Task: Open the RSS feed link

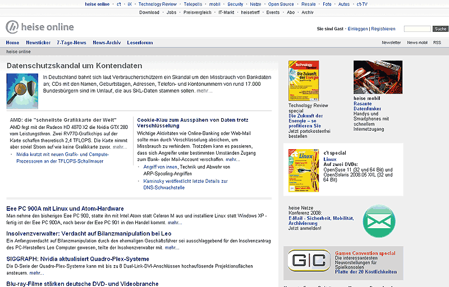Action: tap(437, 43)
